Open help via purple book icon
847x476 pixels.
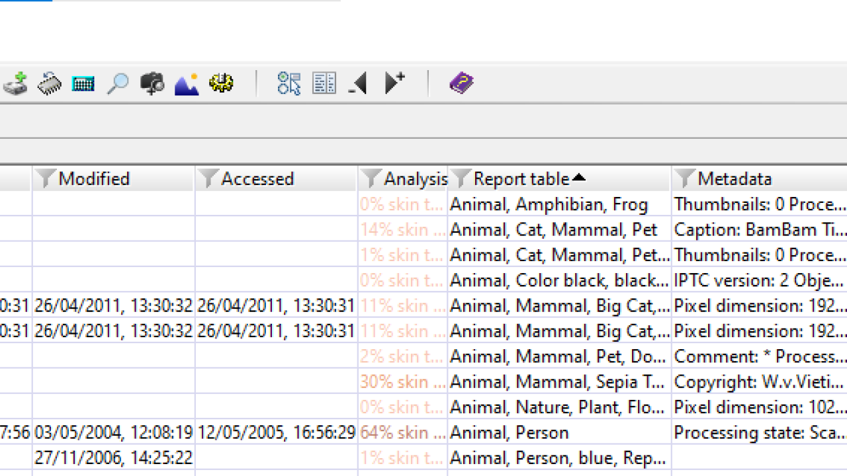coord(461,84)
